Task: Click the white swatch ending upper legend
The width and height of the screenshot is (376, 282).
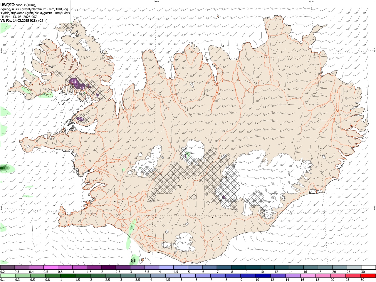Action: [x=368, y=267]
